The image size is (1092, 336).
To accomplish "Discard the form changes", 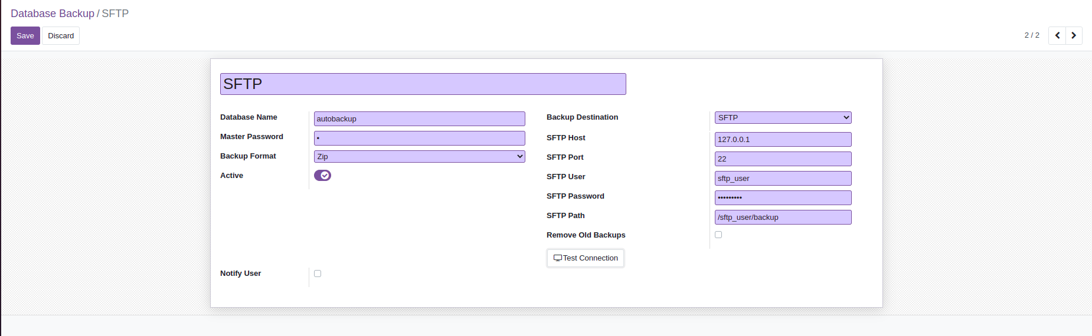I will pyautogui.click(x=61, y=36).
